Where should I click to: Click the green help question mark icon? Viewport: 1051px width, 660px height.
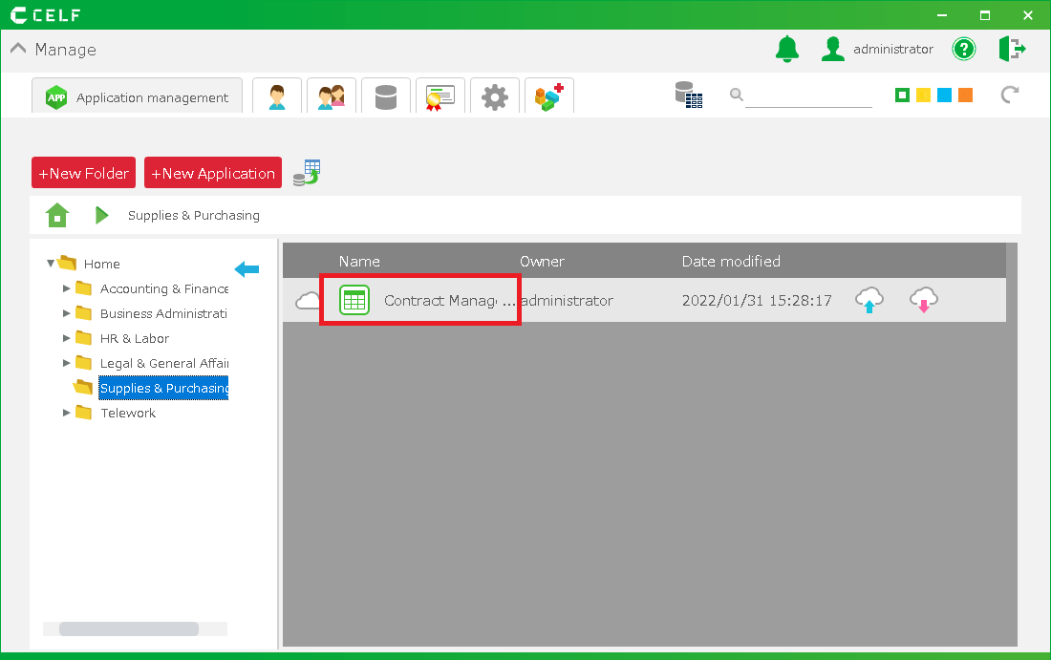pos(964,49)
